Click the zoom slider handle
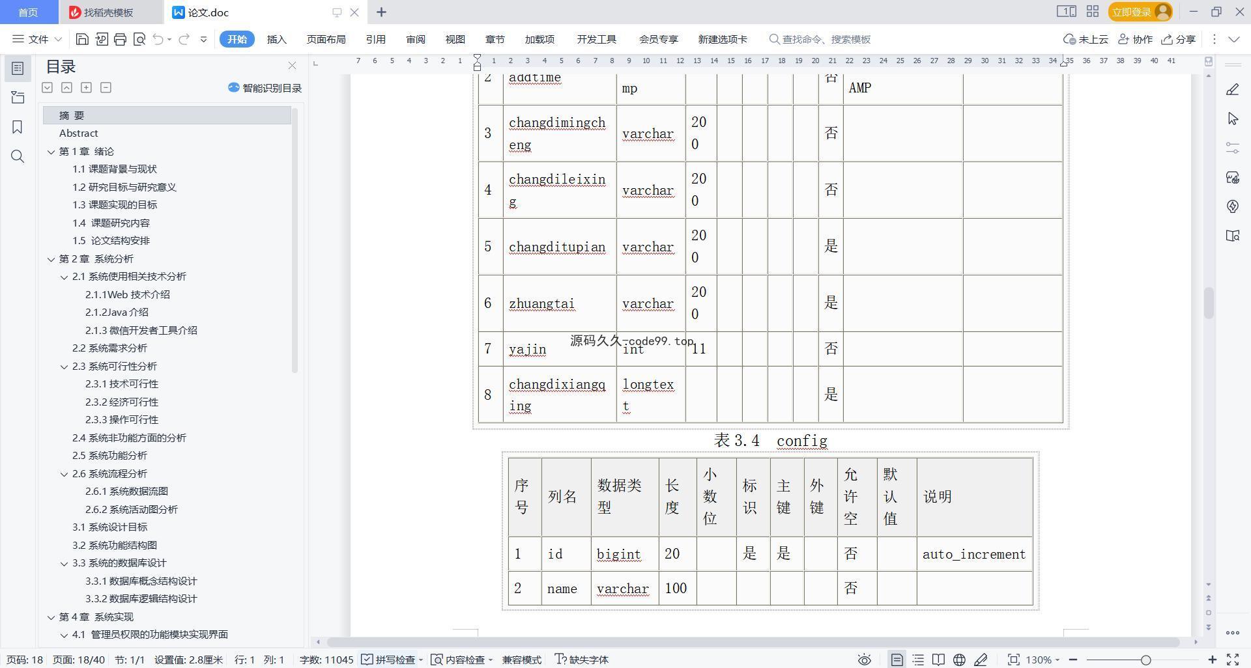Viewport: 1251px width, 668px height. 1145,660
